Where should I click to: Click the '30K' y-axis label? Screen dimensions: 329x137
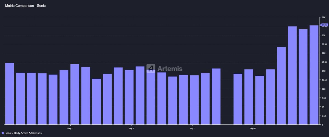pyautogui.click(x=324, y=17)
